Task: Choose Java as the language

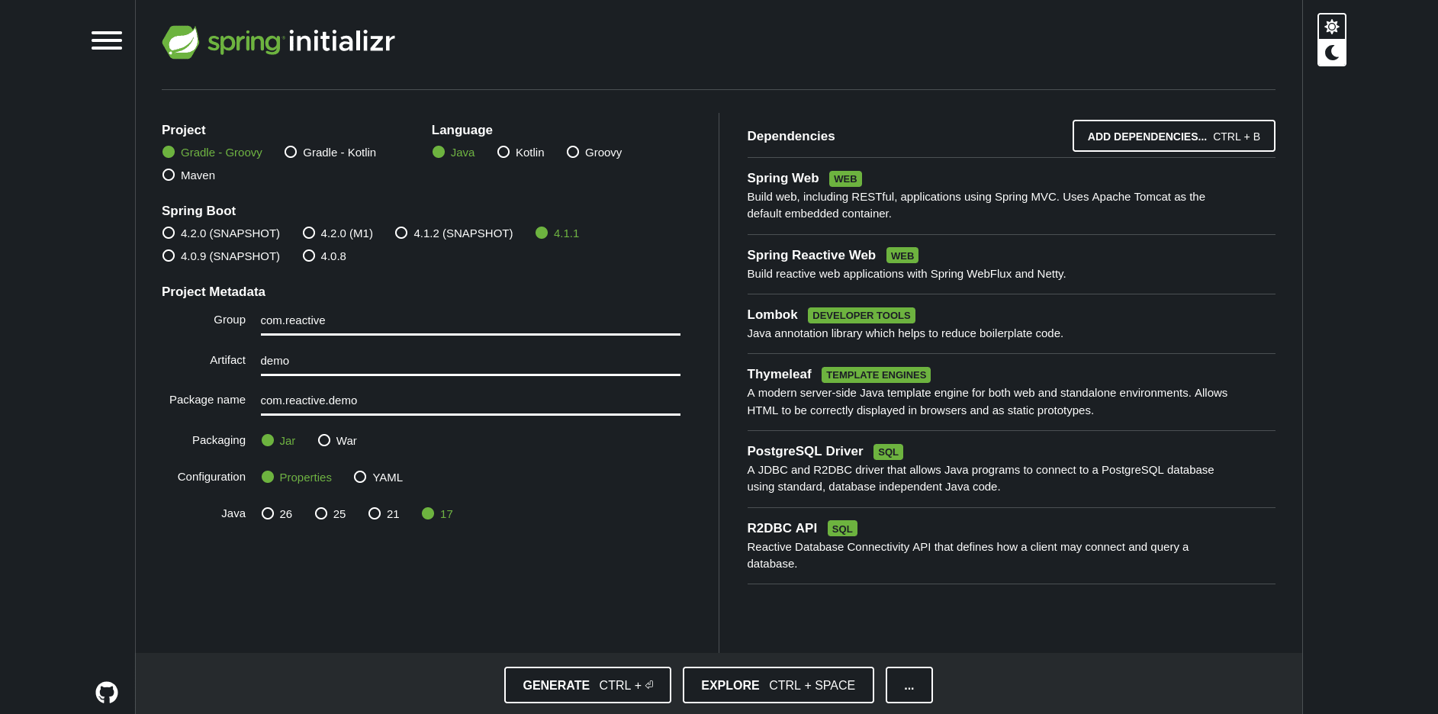Action: [x=453, y=153]
